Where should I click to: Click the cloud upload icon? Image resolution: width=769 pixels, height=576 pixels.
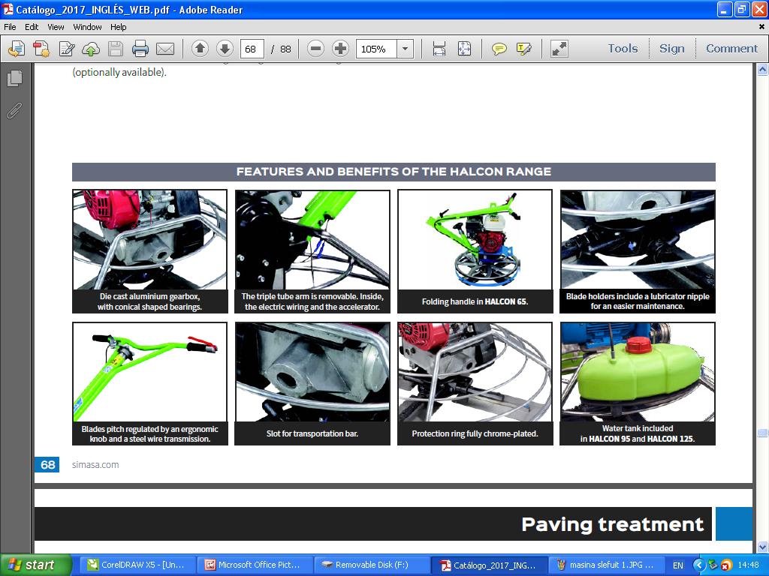pyautogui.click(x=91, y=49)
